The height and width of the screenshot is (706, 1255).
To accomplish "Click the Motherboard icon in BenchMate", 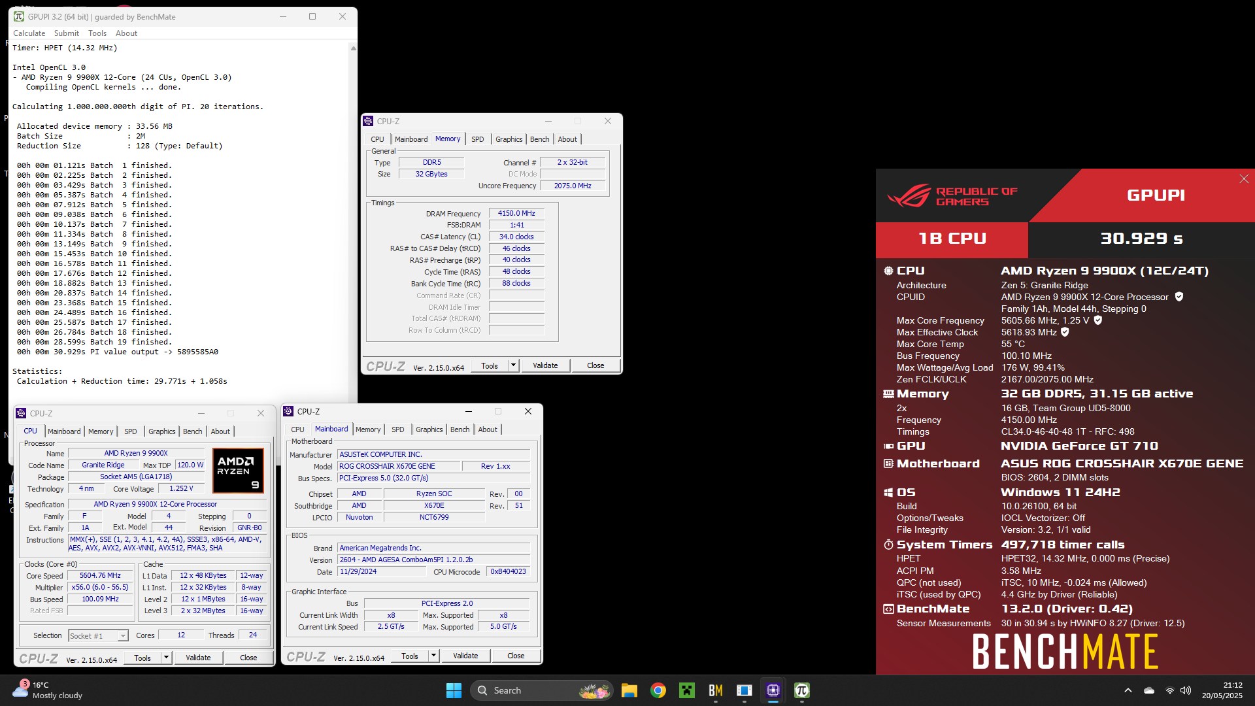I will click(x=888, y=463).
